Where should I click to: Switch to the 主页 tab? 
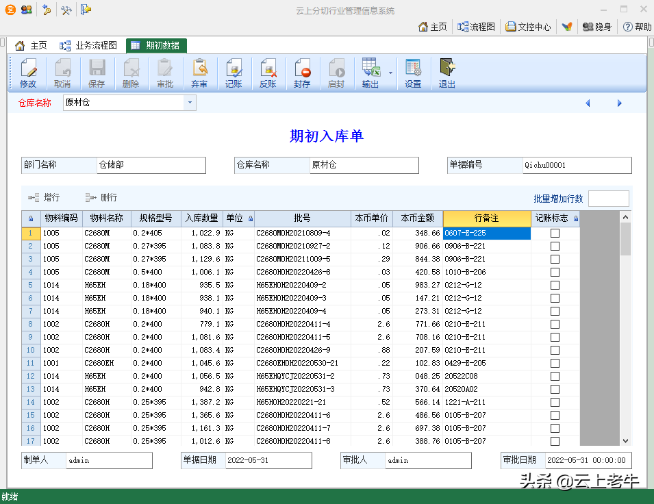32,46
